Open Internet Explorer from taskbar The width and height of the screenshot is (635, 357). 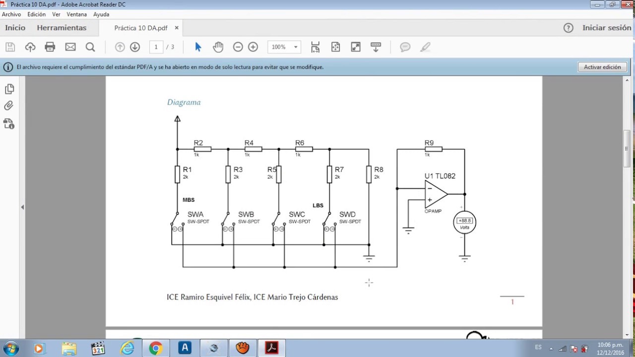(127, 349)
